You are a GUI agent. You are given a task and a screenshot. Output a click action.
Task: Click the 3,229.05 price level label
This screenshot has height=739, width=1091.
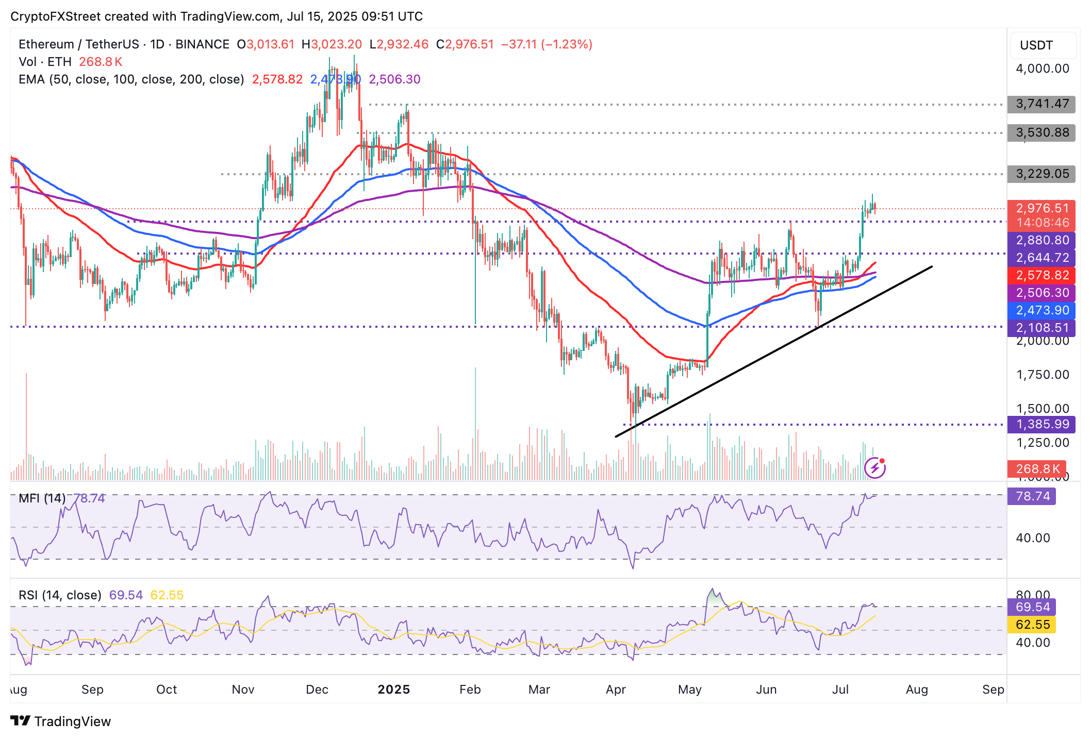pyautogui.click(x=1042, y=174)
